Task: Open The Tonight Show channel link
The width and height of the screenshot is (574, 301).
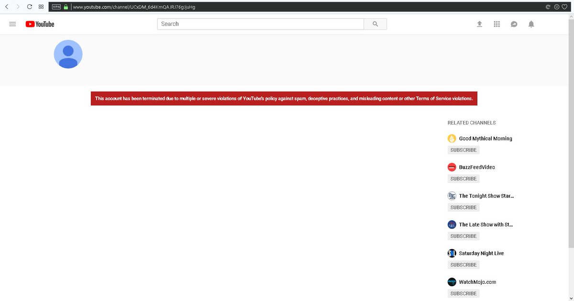Action: [486, 196]
